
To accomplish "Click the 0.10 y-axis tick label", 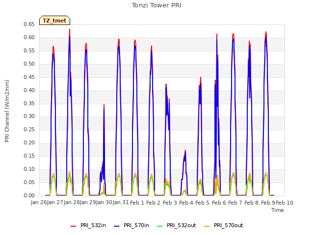I will (x=29, y=169).
